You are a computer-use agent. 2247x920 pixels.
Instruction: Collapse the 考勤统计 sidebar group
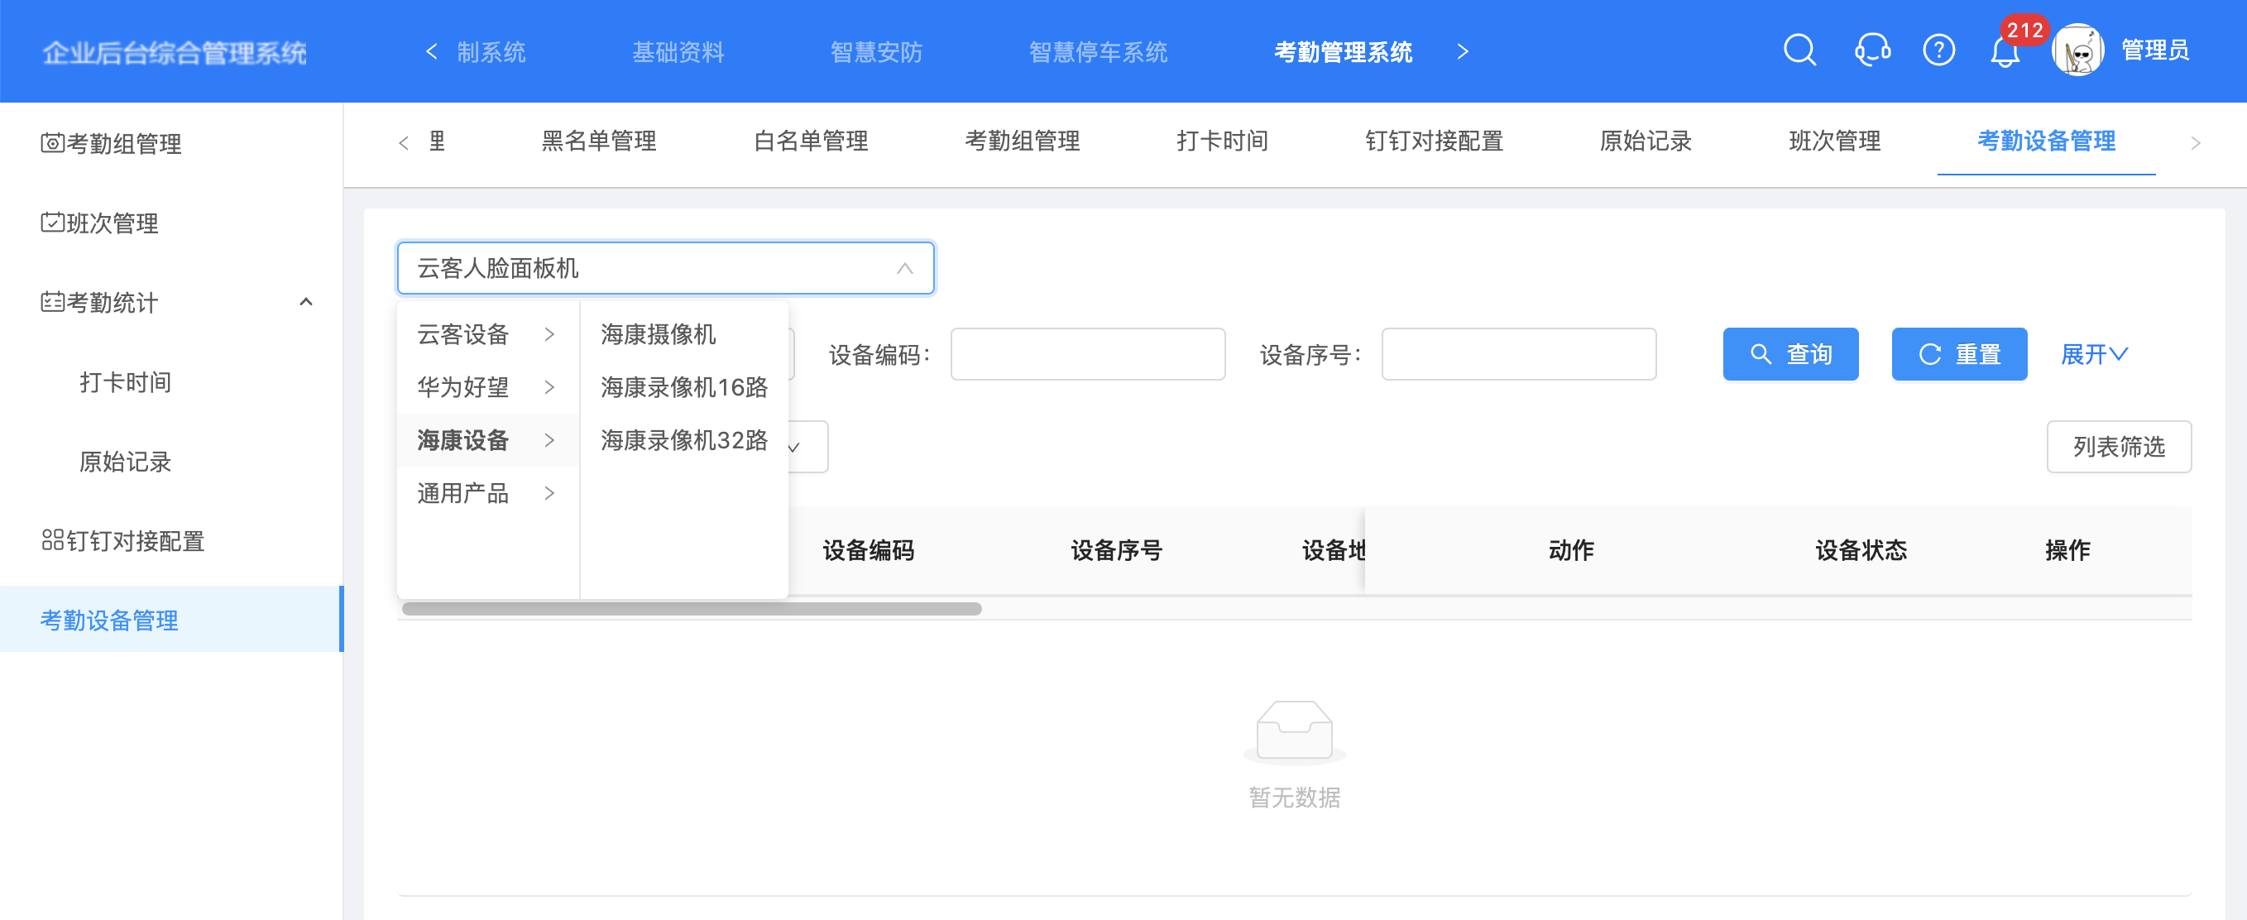click(x=305, y=302)
